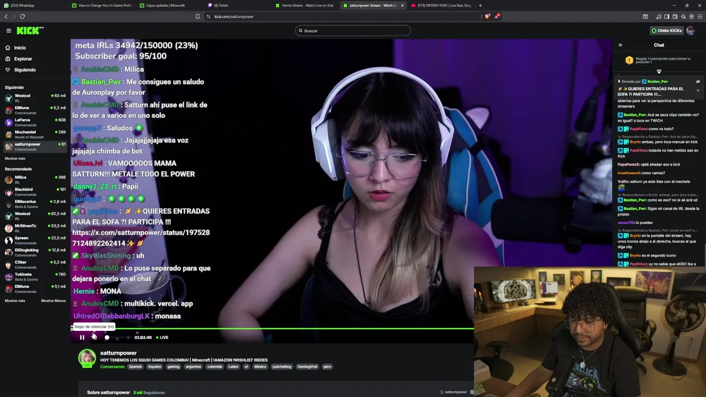Open C0ker recommended channel
The height and width of the screenshot is (397, 706).
[x=34, y=264]
